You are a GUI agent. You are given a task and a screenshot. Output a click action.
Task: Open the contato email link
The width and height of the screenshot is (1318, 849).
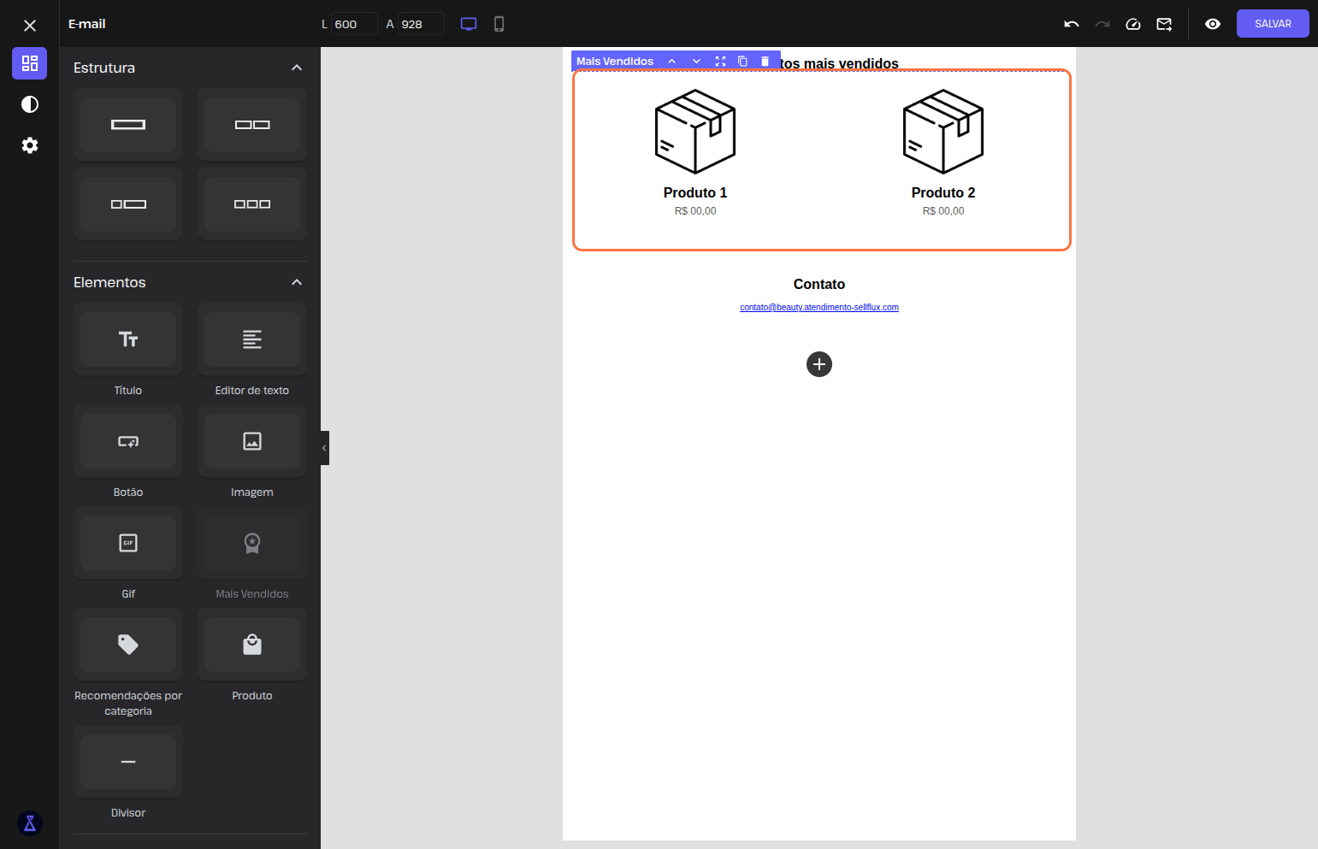tap(819, 308)
